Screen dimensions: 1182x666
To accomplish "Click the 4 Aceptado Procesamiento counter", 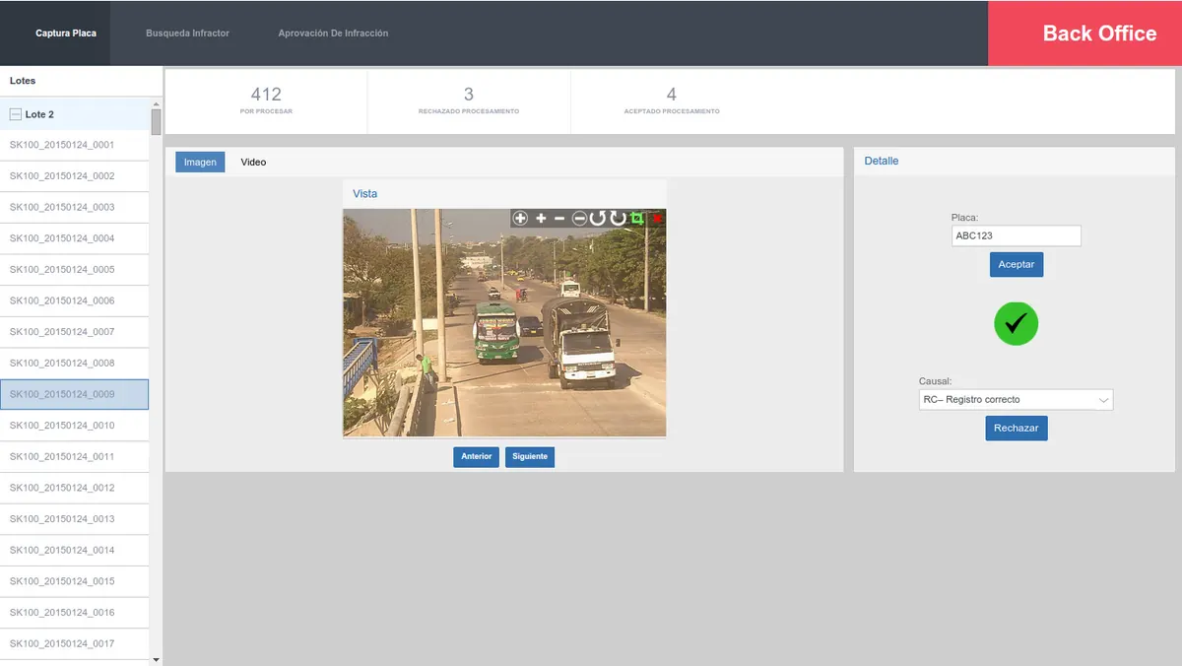I will coord(672,100).
